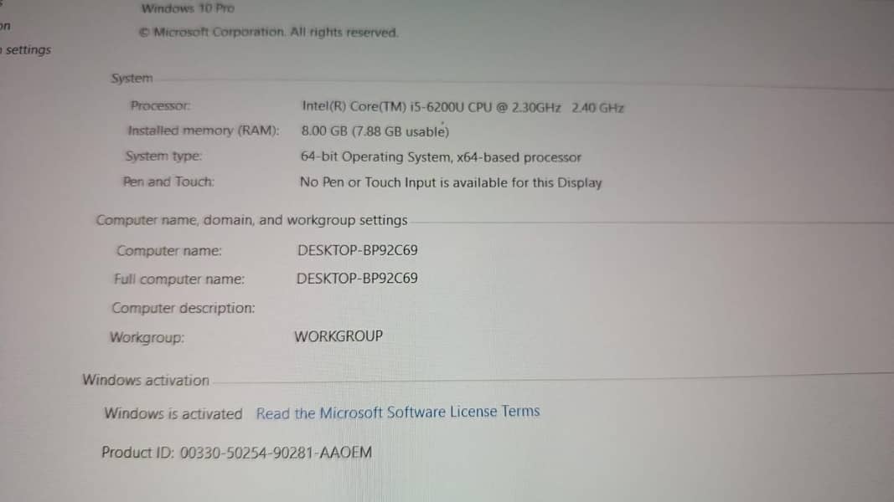Select the DESKTOP-BP92C69 computer name value
Image resolution: width=894 pixels, height=502 pixels.
point(358,250)
